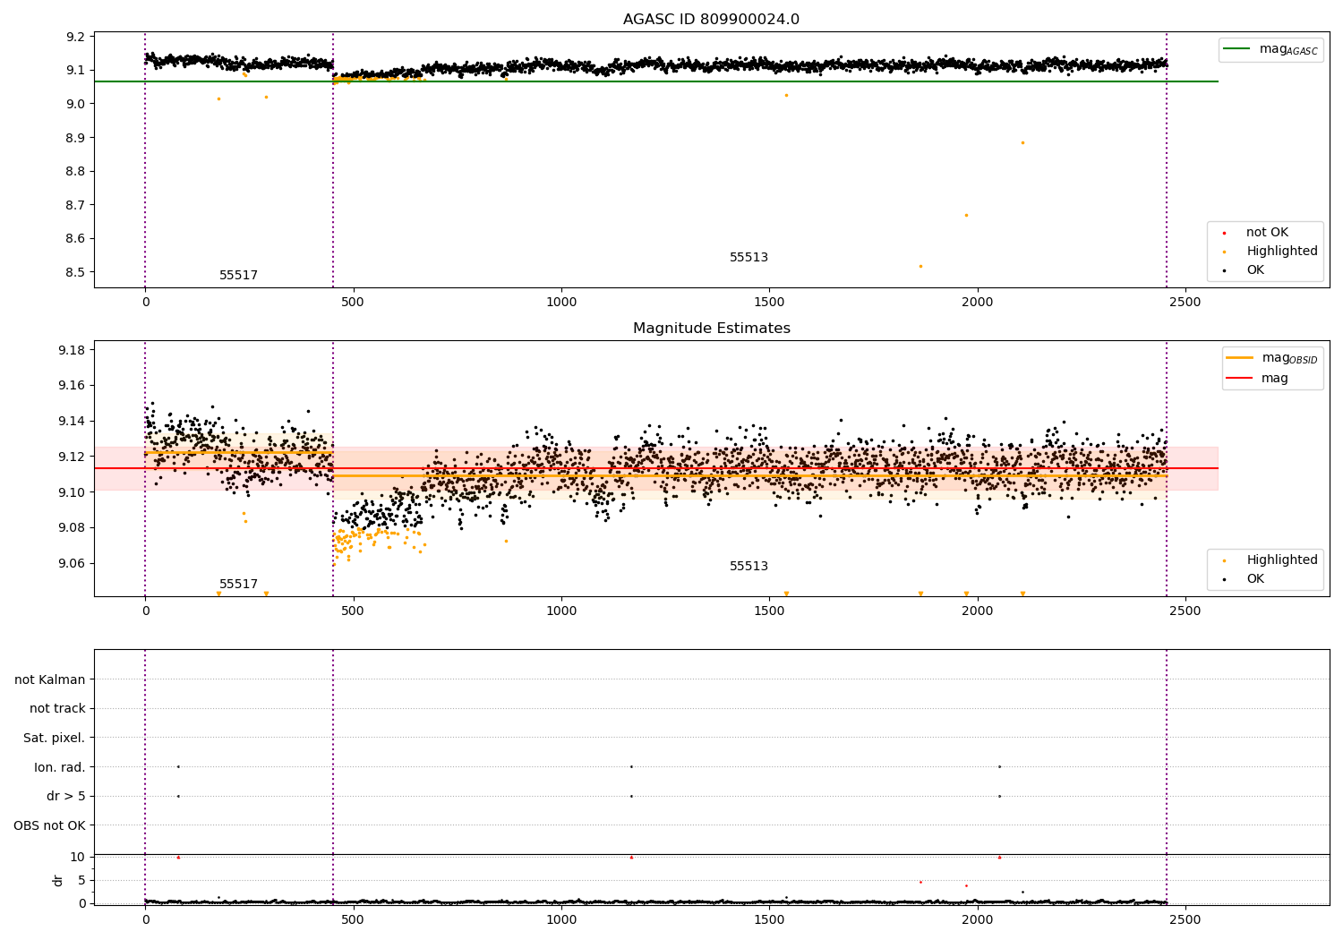Click the '9.18' tick label on middle plot
Screen dimensions: 1343x940
pos(73,350)
